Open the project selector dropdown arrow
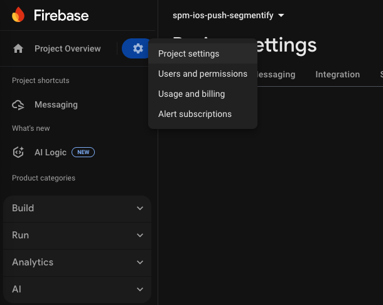Image resolution: width=383 pixels, height=305 pixels. (281, 16)
